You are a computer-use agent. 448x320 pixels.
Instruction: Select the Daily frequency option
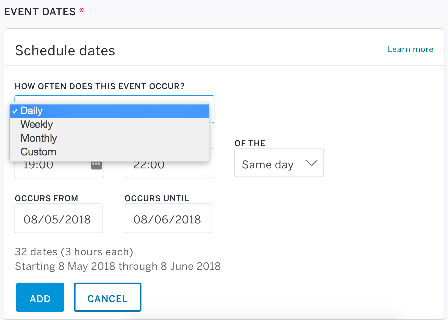click(109, 111)
